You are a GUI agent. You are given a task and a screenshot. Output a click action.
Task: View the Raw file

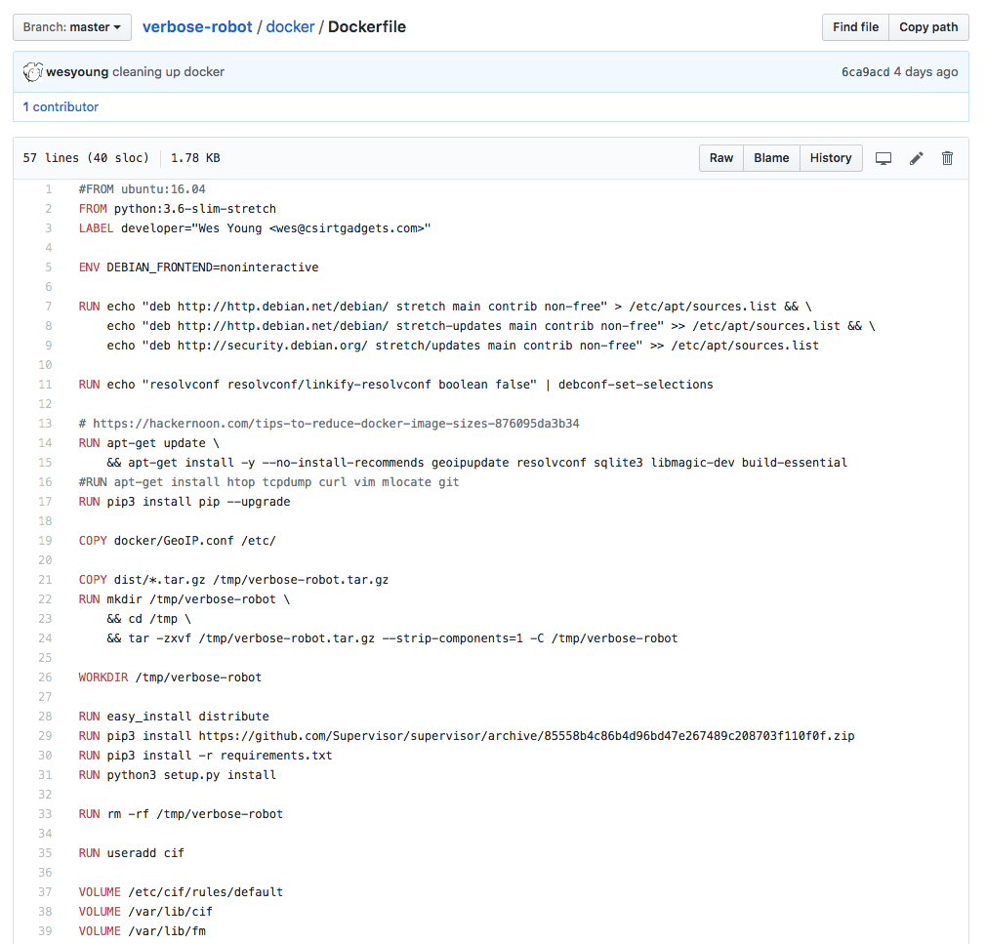coord(721,158)
